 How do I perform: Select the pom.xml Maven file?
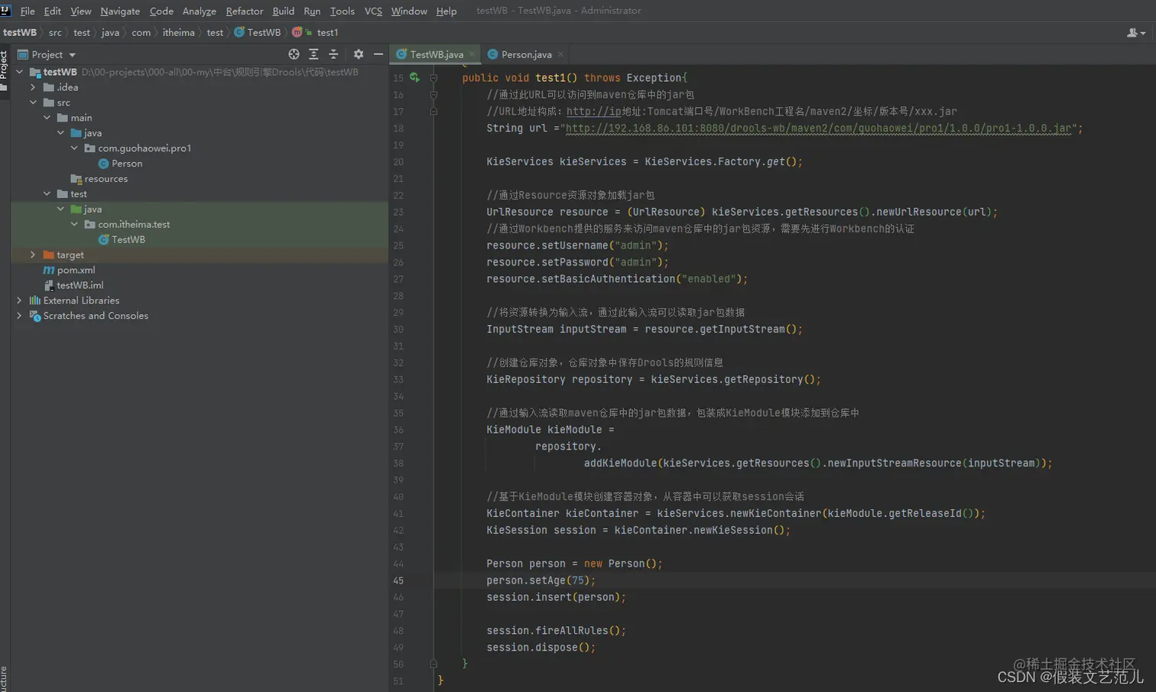click(76, 270)
